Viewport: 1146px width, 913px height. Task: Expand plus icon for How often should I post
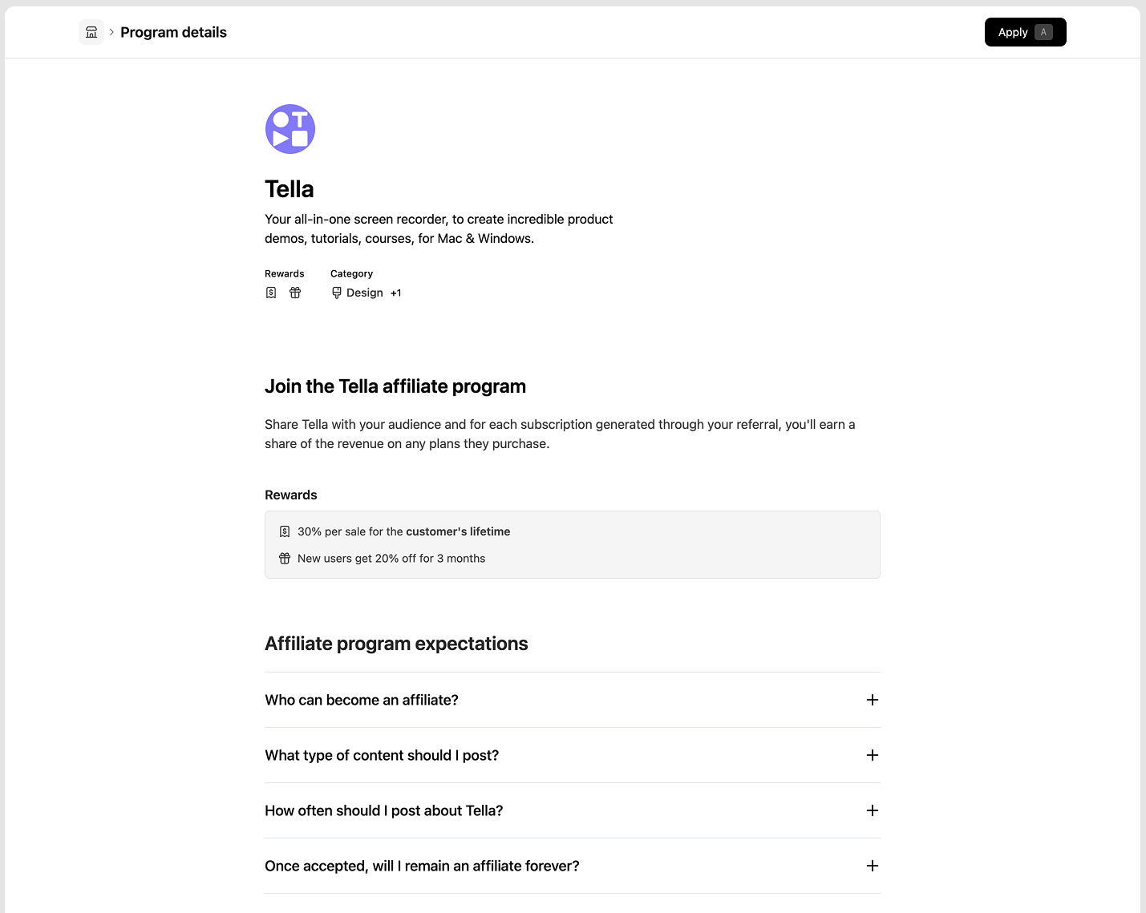pos(873,810)
